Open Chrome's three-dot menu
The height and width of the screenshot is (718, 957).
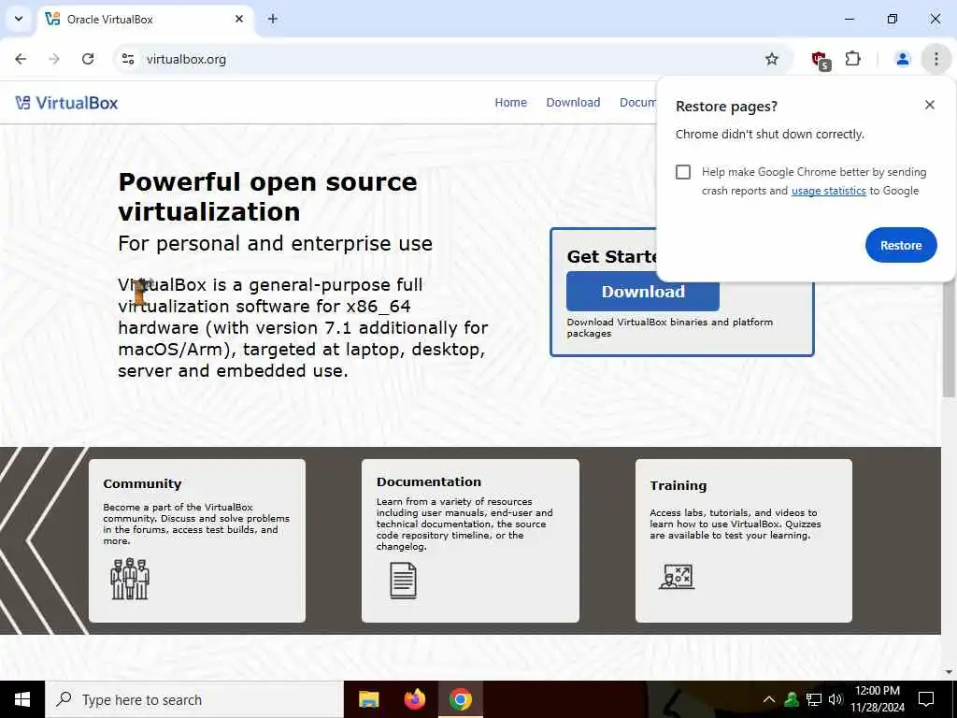[x=936, y=59]
